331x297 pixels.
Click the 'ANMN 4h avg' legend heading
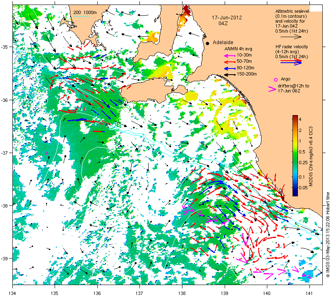238,49
